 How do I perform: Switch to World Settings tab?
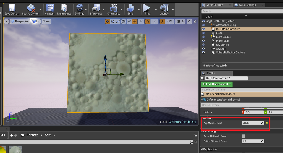pyautogui.click(x=247, y=5)
